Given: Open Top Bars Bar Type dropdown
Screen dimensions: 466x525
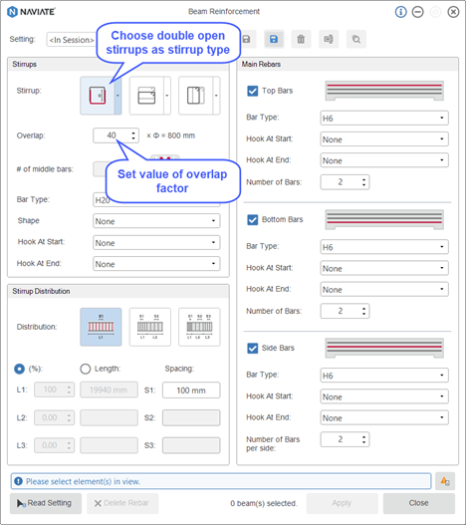Looking at the screenshot, I should pyautogui.click(x=384, y=118).
